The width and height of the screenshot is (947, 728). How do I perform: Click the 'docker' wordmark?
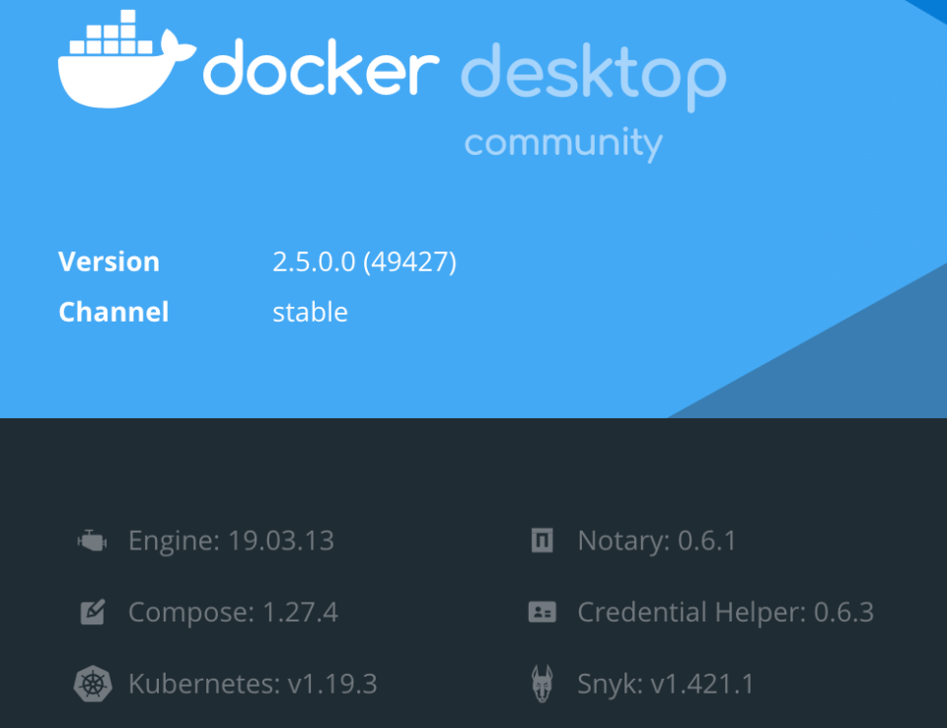(x=322, y=68)
